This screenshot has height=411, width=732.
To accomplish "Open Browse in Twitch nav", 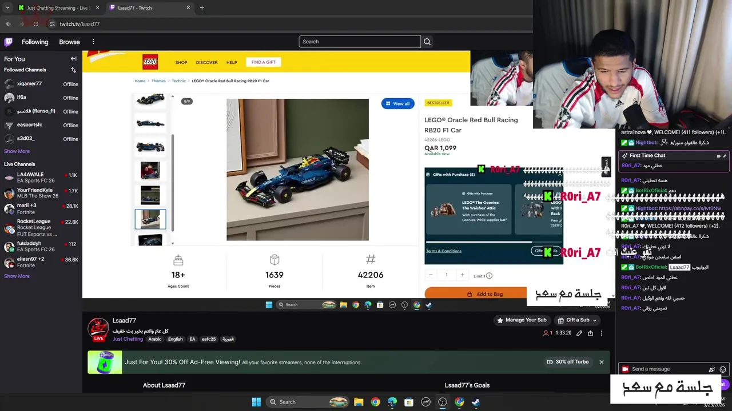I will [x=69, y=42].
